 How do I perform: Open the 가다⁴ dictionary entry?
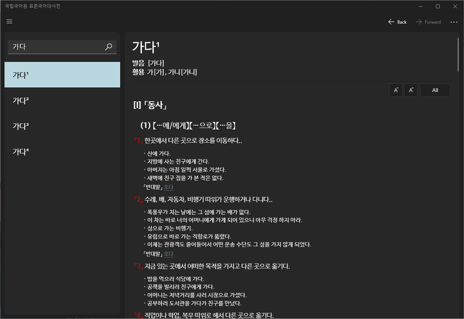62,151
